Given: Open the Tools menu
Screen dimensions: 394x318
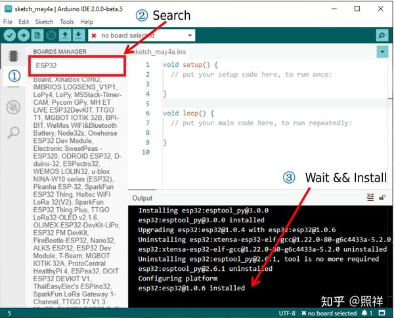Looking at the screenshot, I should (x=67, y=22).
